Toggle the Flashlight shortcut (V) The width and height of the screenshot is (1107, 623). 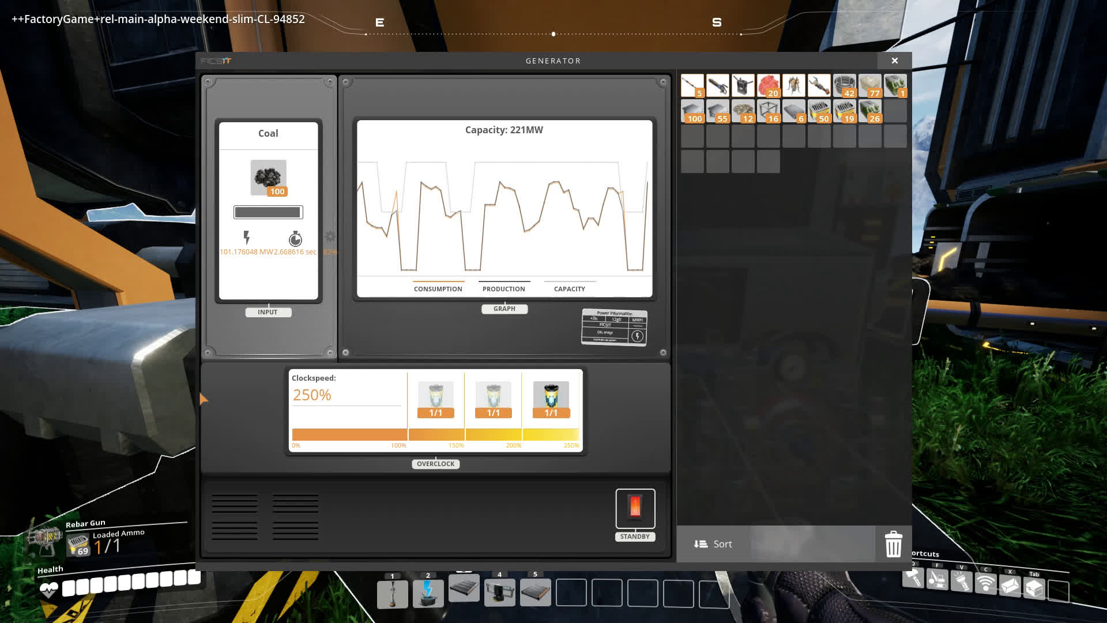[x=961, y=581]
